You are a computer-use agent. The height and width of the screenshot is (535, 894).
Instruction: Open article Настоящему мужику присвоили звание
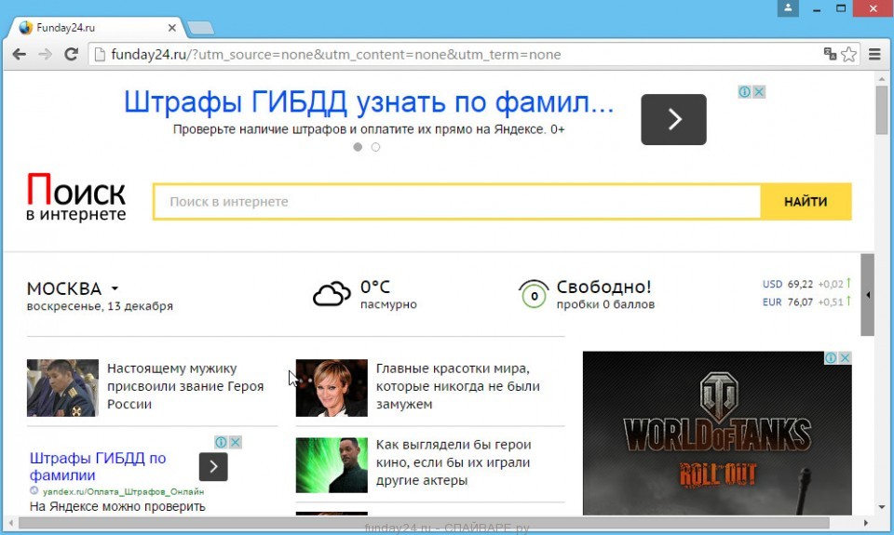click(185, 386)
